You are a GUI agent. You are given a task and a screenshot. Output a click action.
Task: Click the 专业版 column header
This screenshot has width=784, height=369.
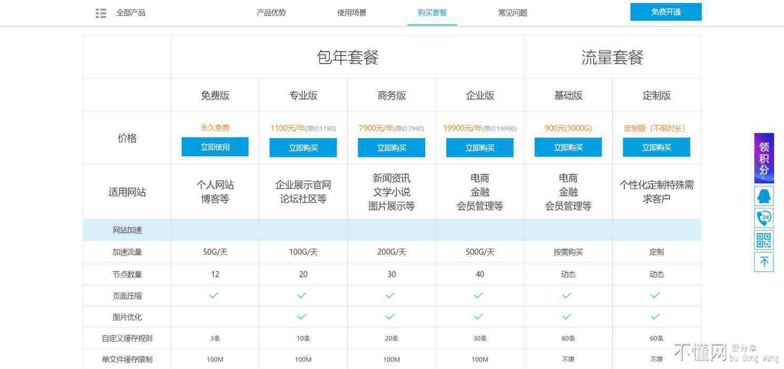(303, 95)
